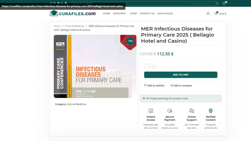
Task: Open the user account icon
Action: (208, 14)
